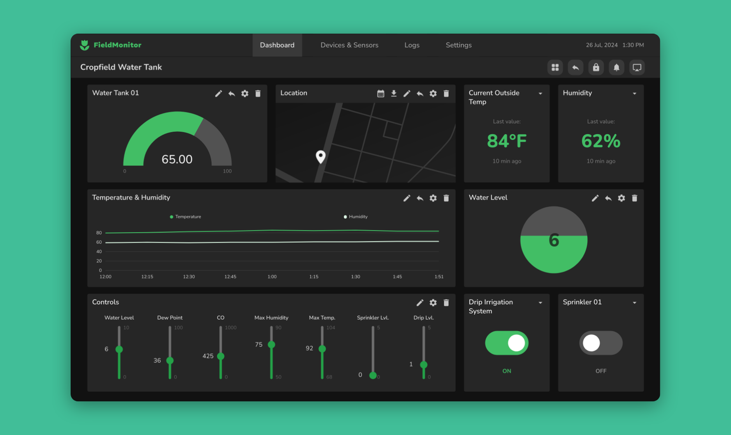Delete the Controls widget

click(446, 303)
